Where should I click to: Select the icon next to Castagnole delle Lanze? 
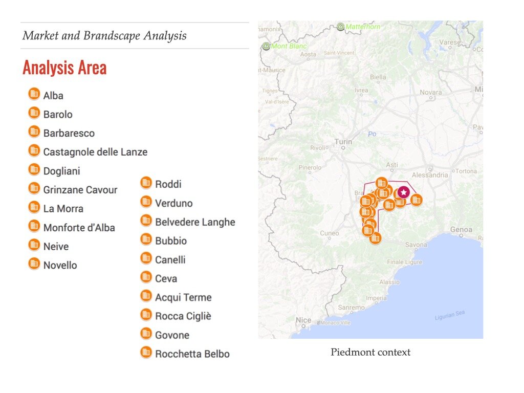pos(34,151)
